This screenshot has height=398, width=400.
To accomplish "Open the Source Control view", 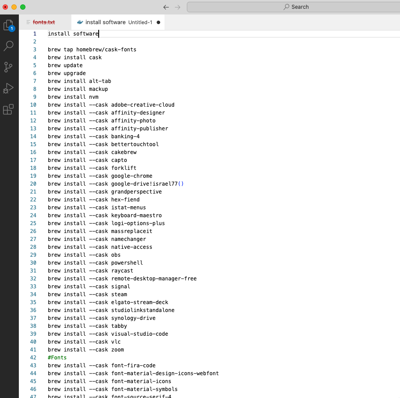I will (9, 67).
